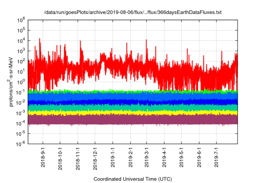Select the 2019-6-1 date tick label

(x=199, y=157)
